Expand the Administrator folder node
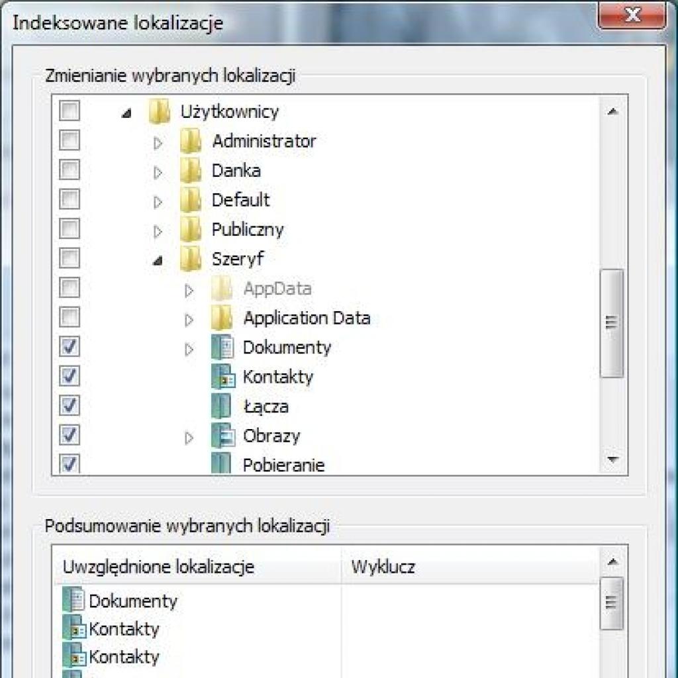The height and width of the screenshot is (678, 678). [x=158, y=143]
